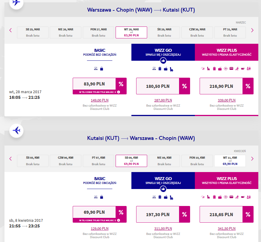
Task: Click the thumbs-up badge on the Warszawa–Kutaisi WIZZ GO
Action: pos(163,61)
